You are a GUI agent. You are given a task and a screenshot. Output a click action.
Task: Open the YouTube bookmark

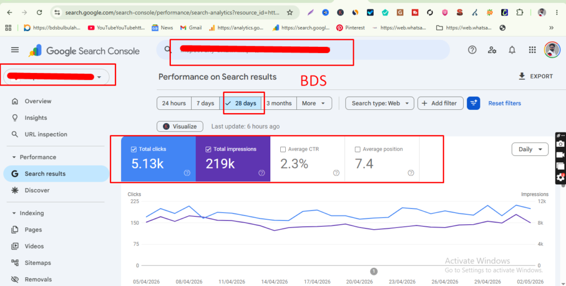116,28
